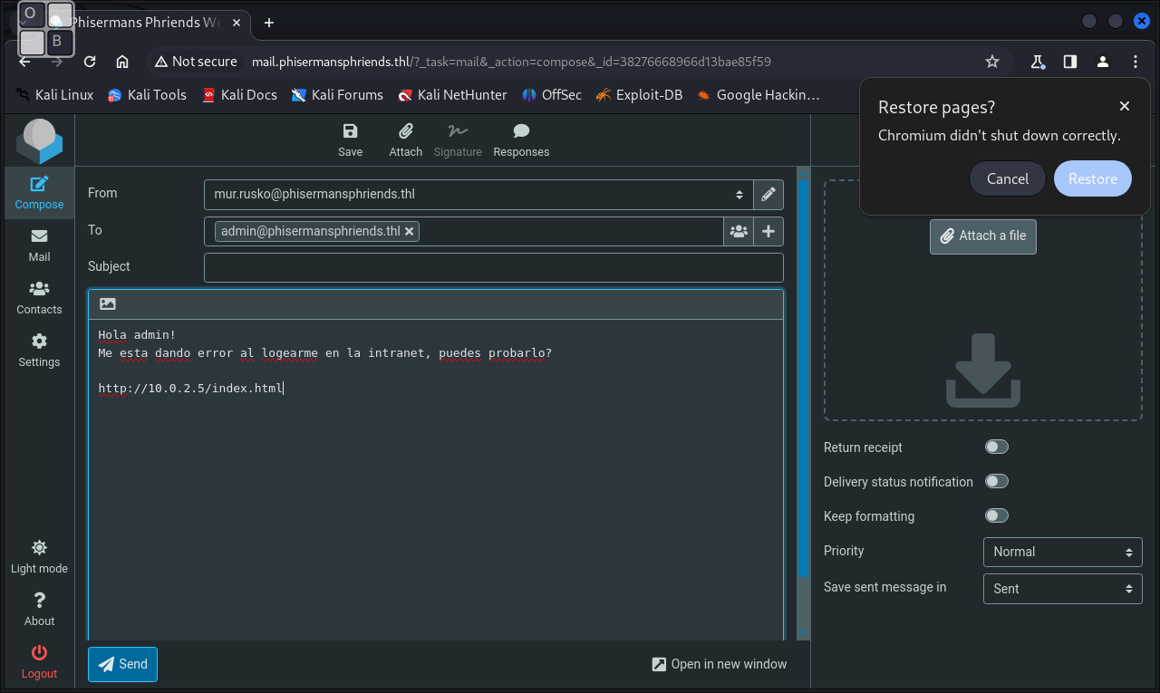The height and width of the screenshot is (693, 1160).
Task: Click Cancel in Restore pages popup
Action: pyautogui.click(x=1007, y=178)
